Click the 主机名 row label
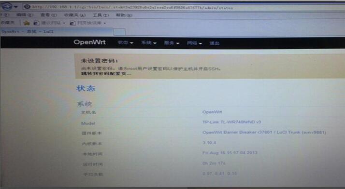The width and height of the screenshot is (345, 189). coord(88,113)
